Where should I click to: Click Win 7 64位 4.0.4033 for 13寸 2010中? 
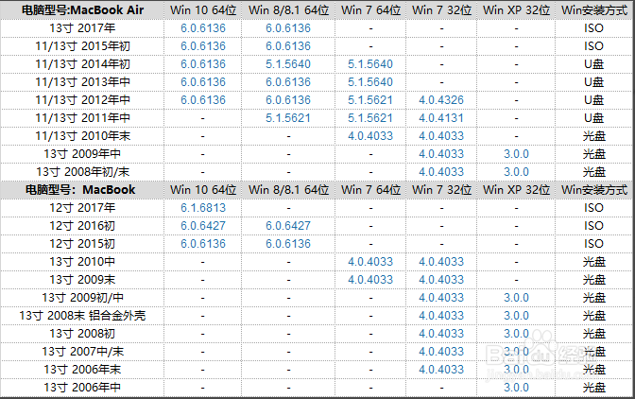coord(370,262)
